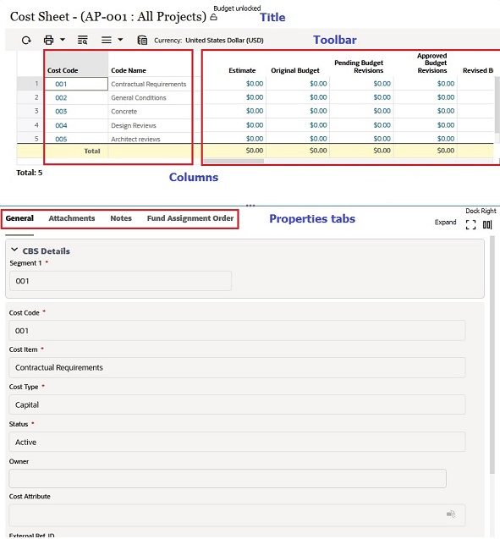This screenshot has width=500, height=539.
Task: Click the Original Budget value for Concrete
Action: 318,111
